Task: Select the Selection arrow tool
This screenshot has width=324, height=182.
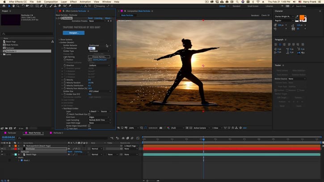Action: tap(9, 6)
